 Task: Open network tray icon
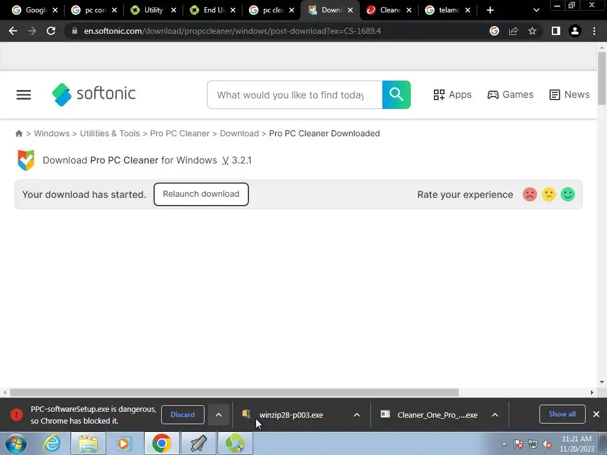tap(533, 444)
